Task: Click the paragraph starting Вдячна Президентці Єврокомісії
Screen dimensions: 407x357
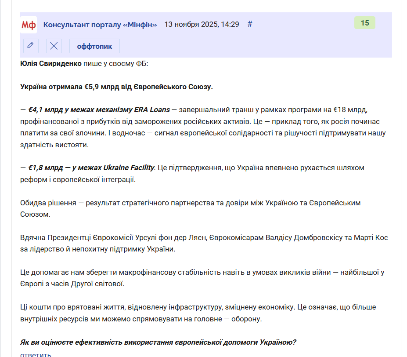Action: (204, 244)
